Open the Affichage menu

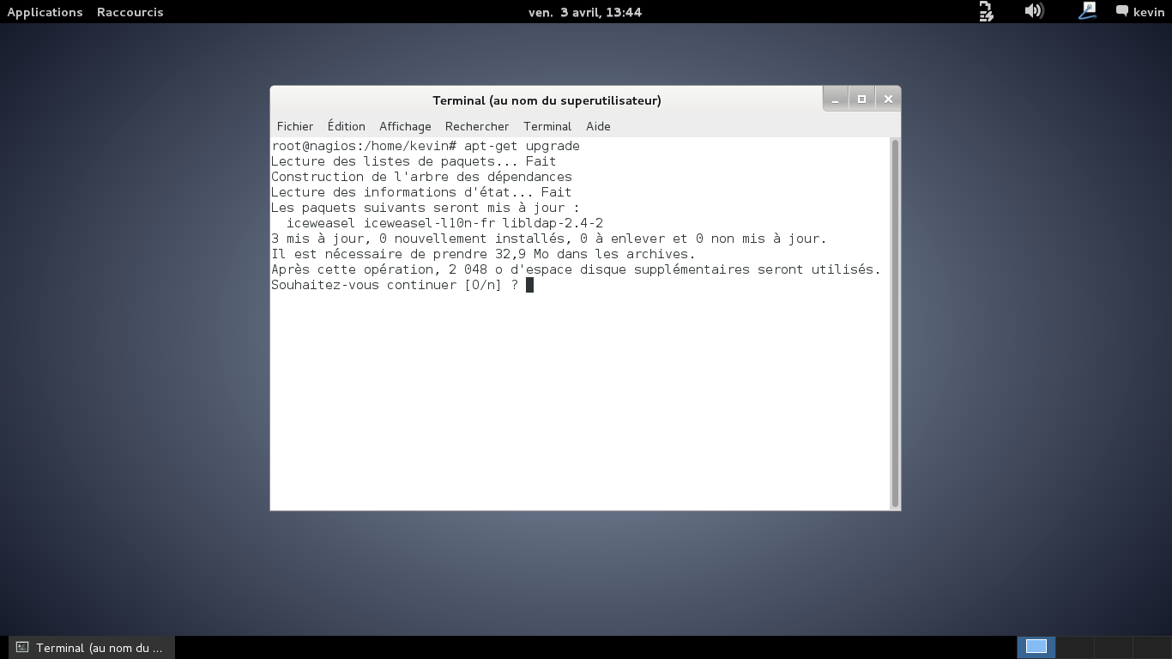(405, 126)
